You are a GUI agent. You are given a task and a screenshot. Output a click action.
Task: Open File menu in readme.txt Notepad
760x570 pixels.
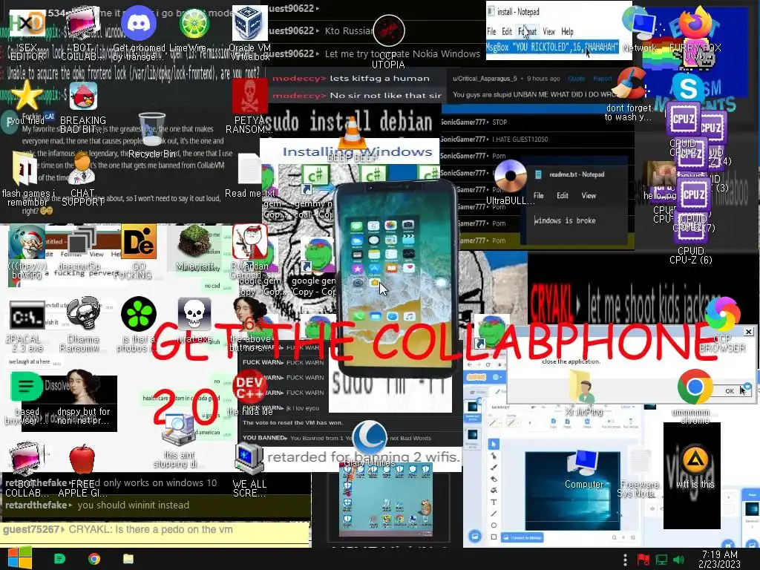(x=539, y=195)
